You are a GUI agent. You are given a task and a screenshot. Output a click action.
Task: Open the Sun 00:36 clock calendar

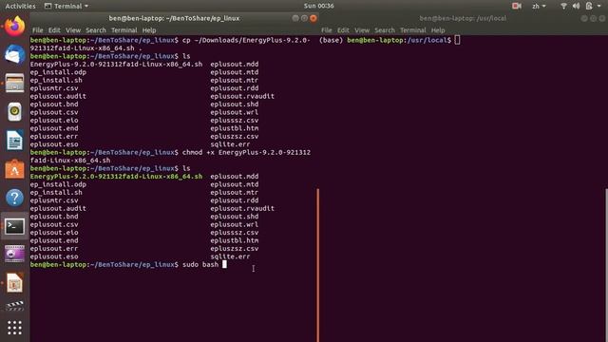319,6
